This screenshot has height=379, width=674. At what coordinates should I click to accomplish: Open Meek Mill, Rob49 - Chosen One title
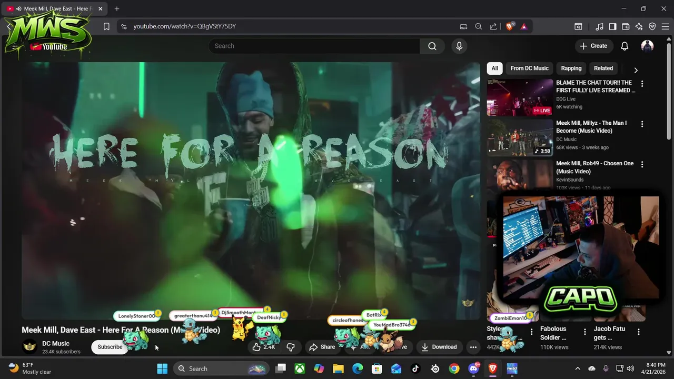pyautogui.click(x=595, y=167)
